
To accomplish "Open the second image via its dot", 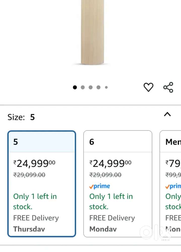I will point(83,87).
